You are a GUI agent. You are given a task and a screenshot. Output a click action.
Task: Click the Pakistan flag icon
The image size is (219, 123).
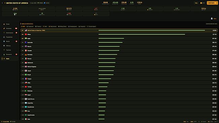coord(26,91)
